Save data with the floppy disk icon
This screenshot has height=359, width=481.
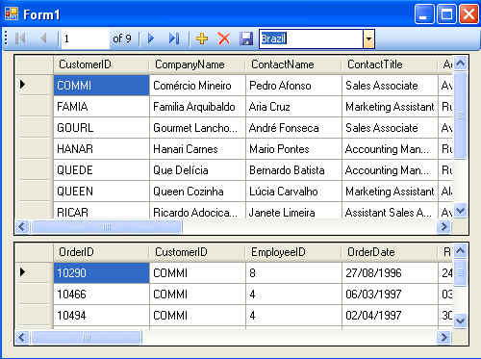tap(246, 38)
